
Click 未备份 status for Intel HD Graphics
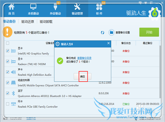(126, 51)
